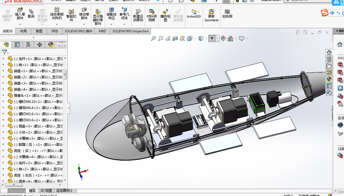Open the Hide/Show Items dropdown arrow
The image size is (344, 196).
(217, 38)
